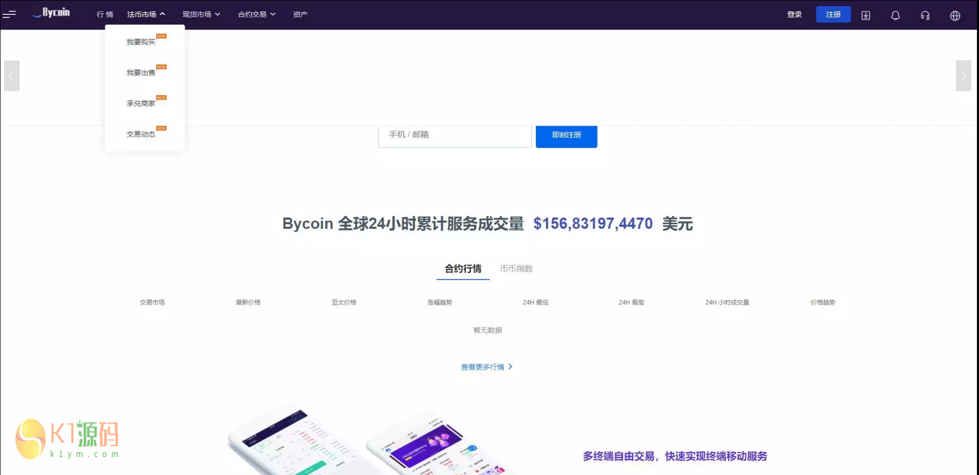The height and width of the screenshot is (475, 979).
Task: Switch to the 合约行情 tab
Action: (463, 269)
